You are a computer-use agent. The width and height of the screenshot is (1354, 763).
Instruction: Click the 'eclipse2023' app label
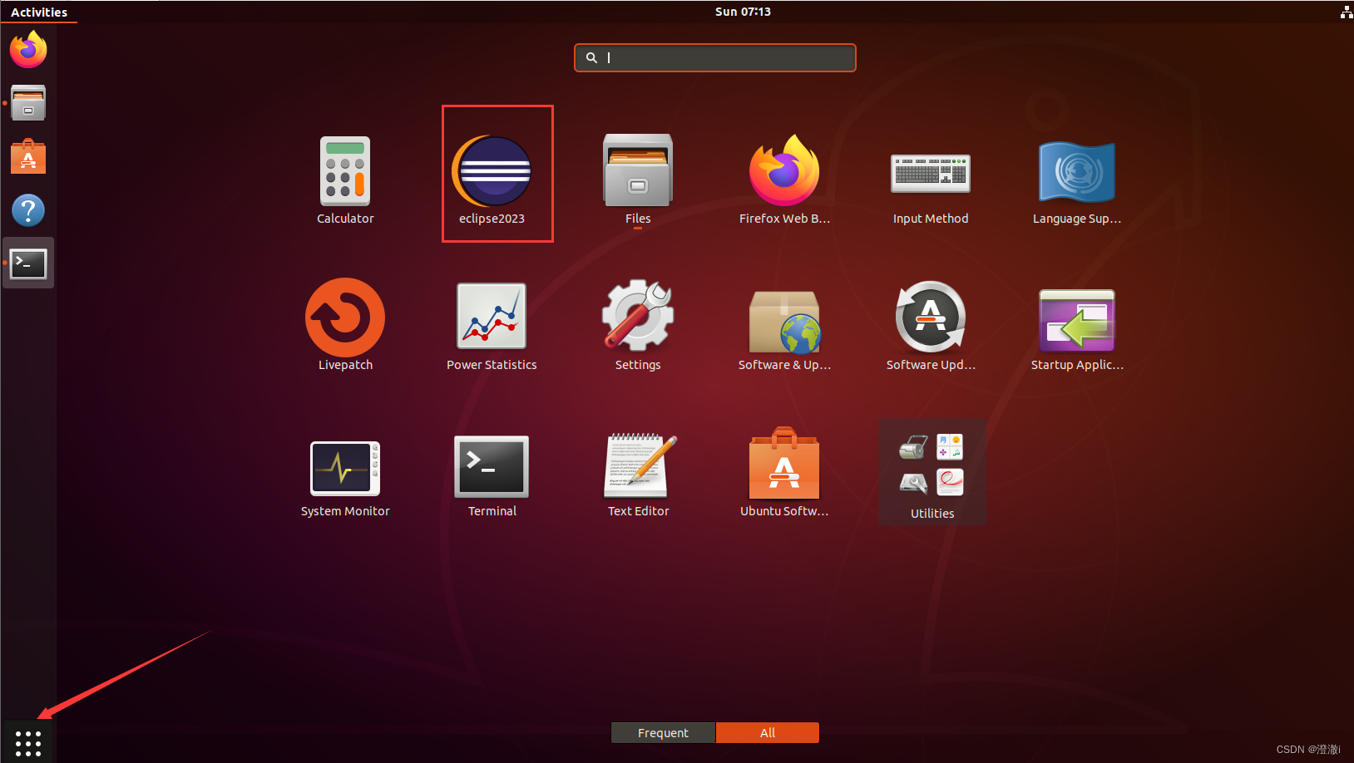point(492,219)
